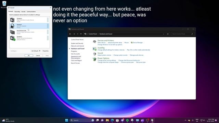Click the Mouse link

(126, 42)
